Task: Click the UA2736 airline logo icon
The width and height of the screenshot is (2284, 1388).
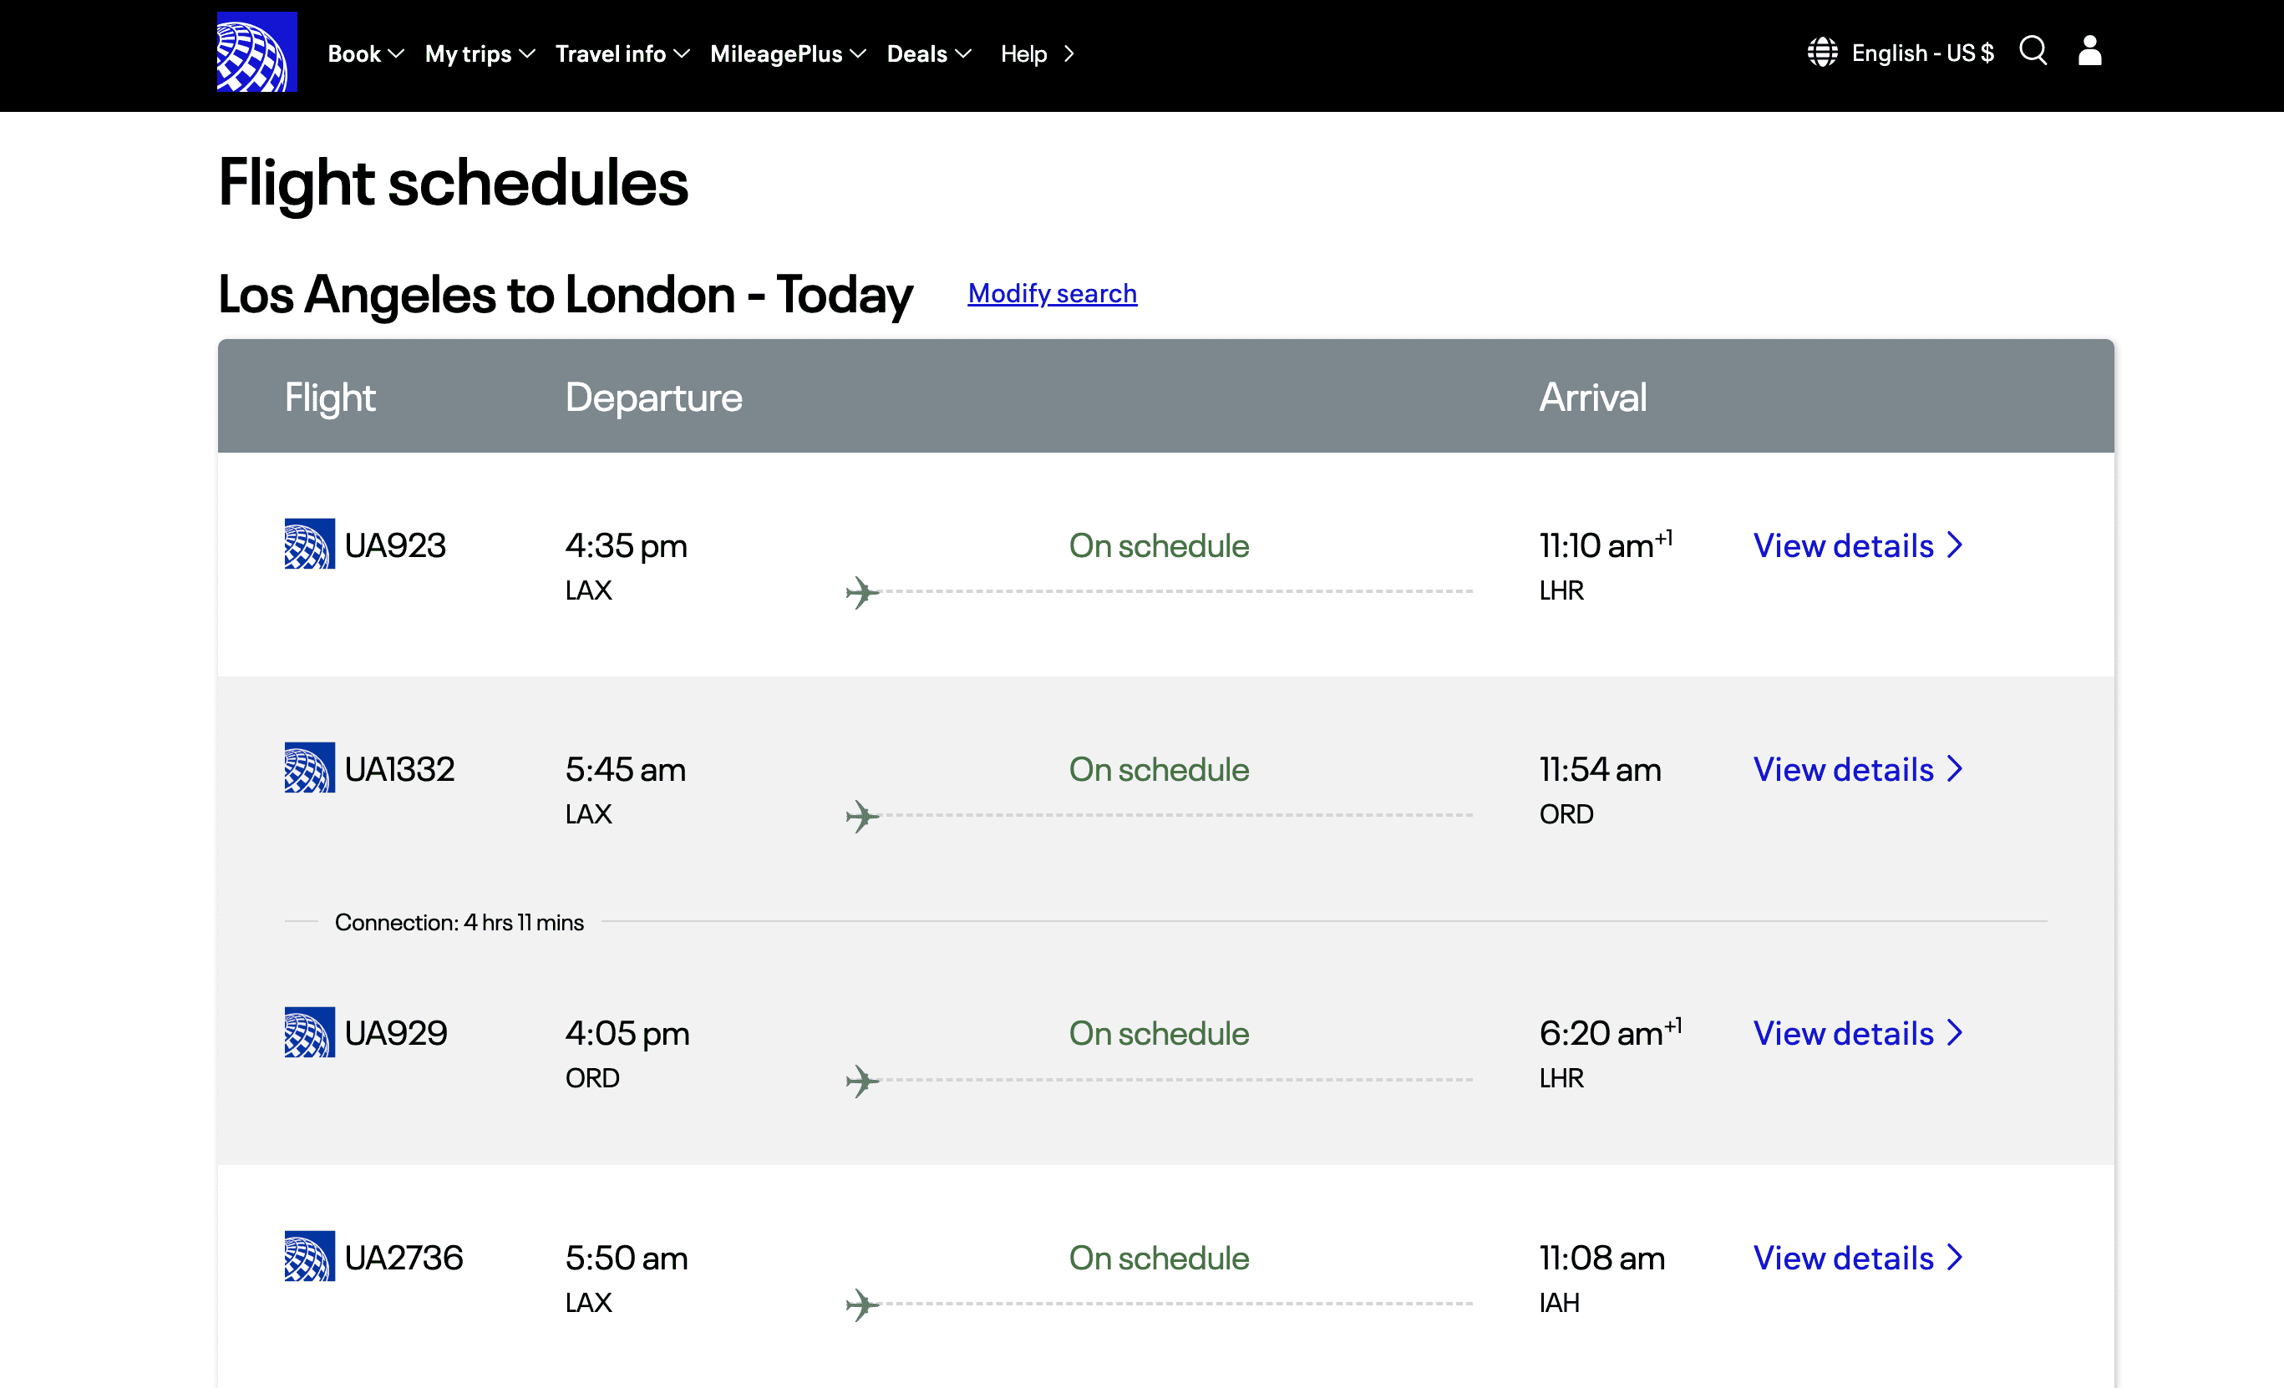Action: click(308, 1255)
